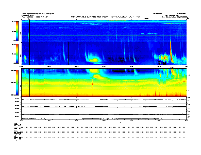Click the intense red burst streak in RAD1
201x155 pixels.
171,52
